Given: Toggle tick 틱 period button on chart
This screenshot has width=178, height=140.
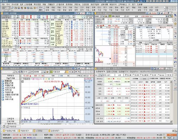Looking at the screenshot, I should (79, 72).
